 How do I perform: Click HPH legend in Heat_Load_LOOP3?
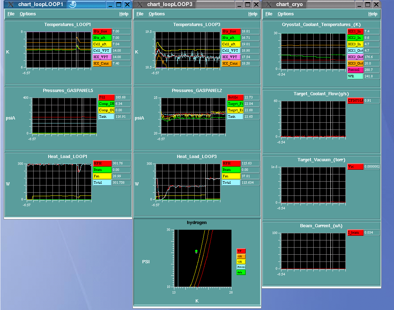(231, 163)
